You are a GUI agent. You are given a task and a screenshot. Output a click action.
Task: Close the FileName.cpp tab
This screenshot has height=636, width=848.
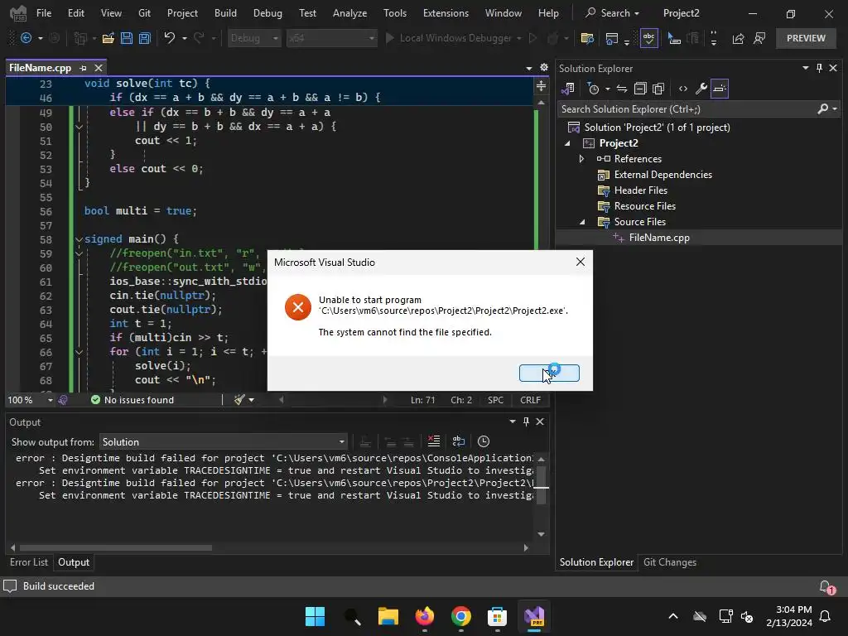click(99, 68)
